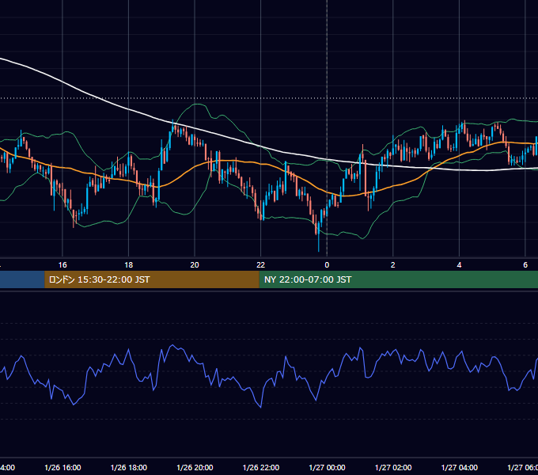Screen dimensions: 538x475
Task: Click hour marker 2 on chart axis
Action: point(393,265)
